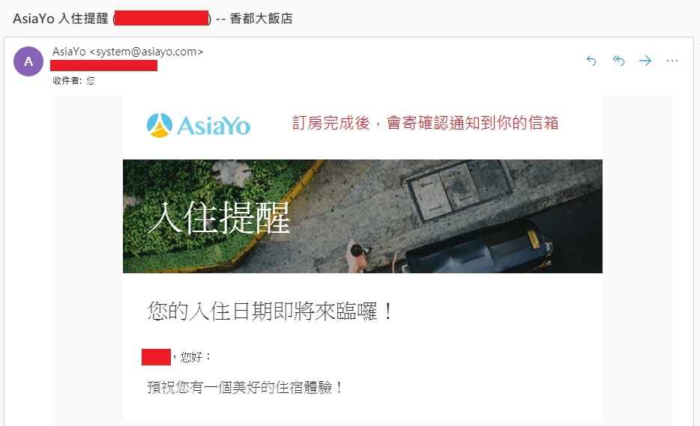Click the white 入住提醒 banner title
700x426 pixels.
tap(219, 218)
